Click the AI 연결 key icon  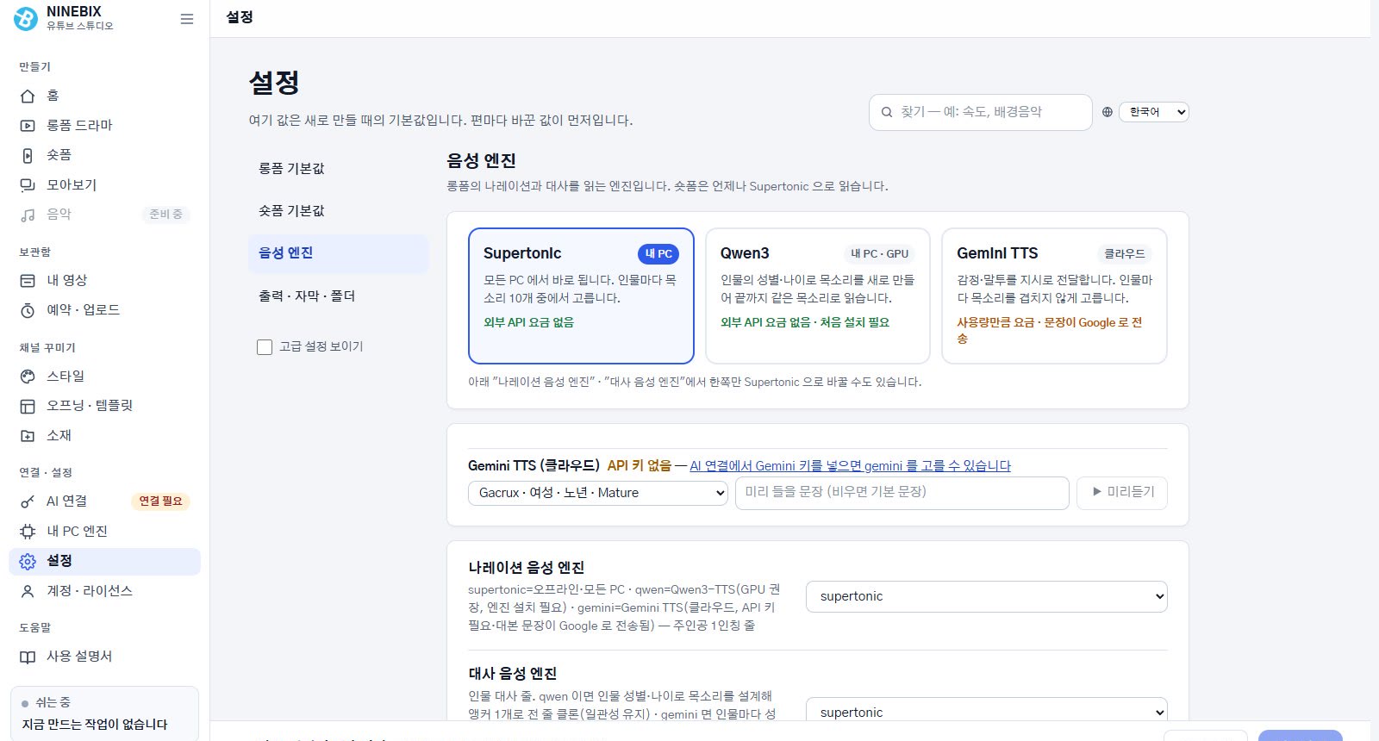coord(28,501)
